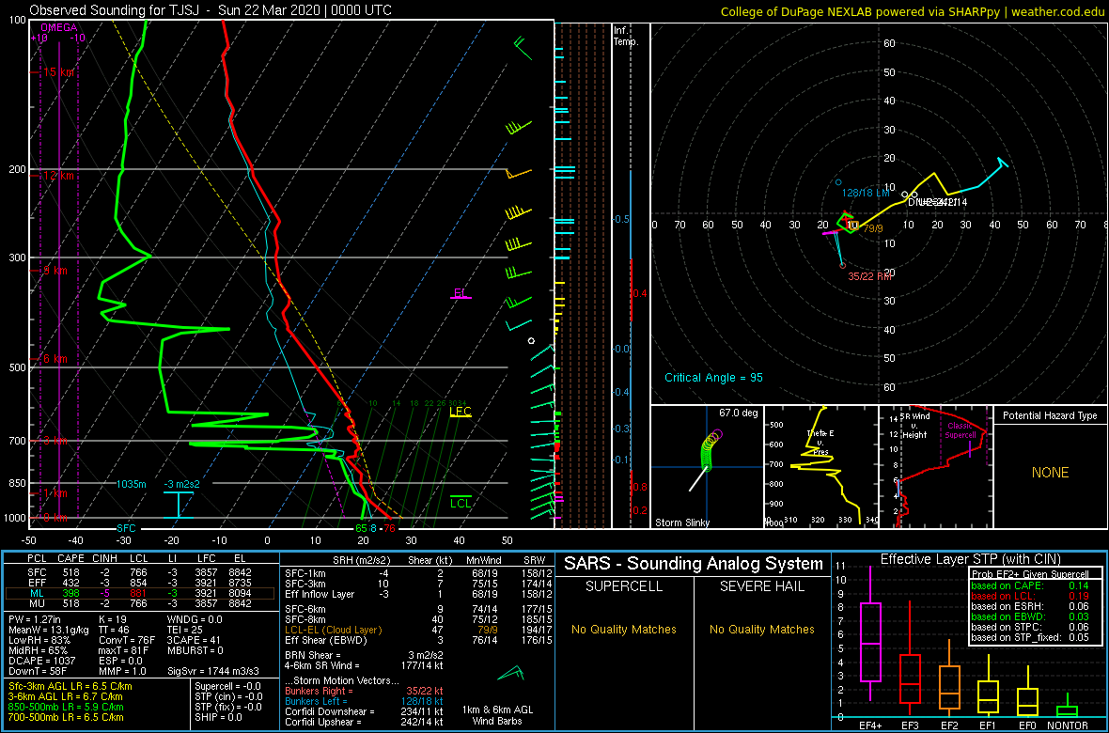Image resolution: width=1109 pixels, height=733 pixels.
Task: Click the 6 km height marker
Action: [x=55, y=359]
